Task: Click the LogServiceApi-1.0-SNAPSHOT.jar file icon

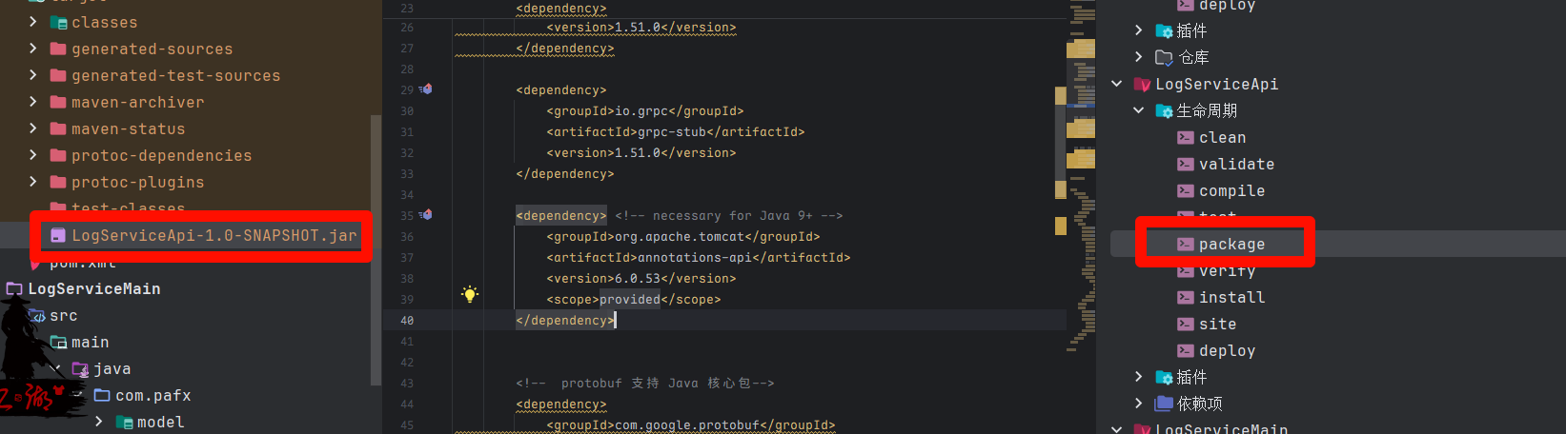Action: click(58, 235)
